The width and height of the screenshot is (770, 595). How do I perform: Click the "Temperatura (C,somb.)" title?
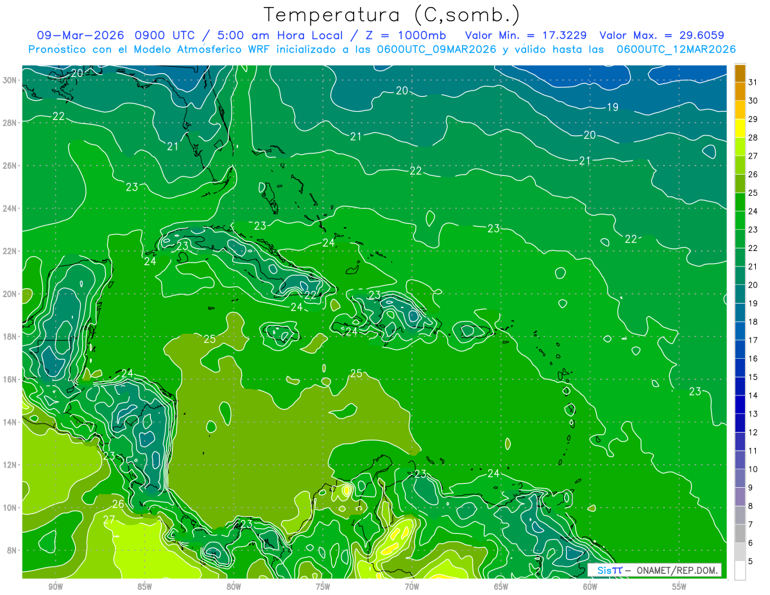(392, 14)
